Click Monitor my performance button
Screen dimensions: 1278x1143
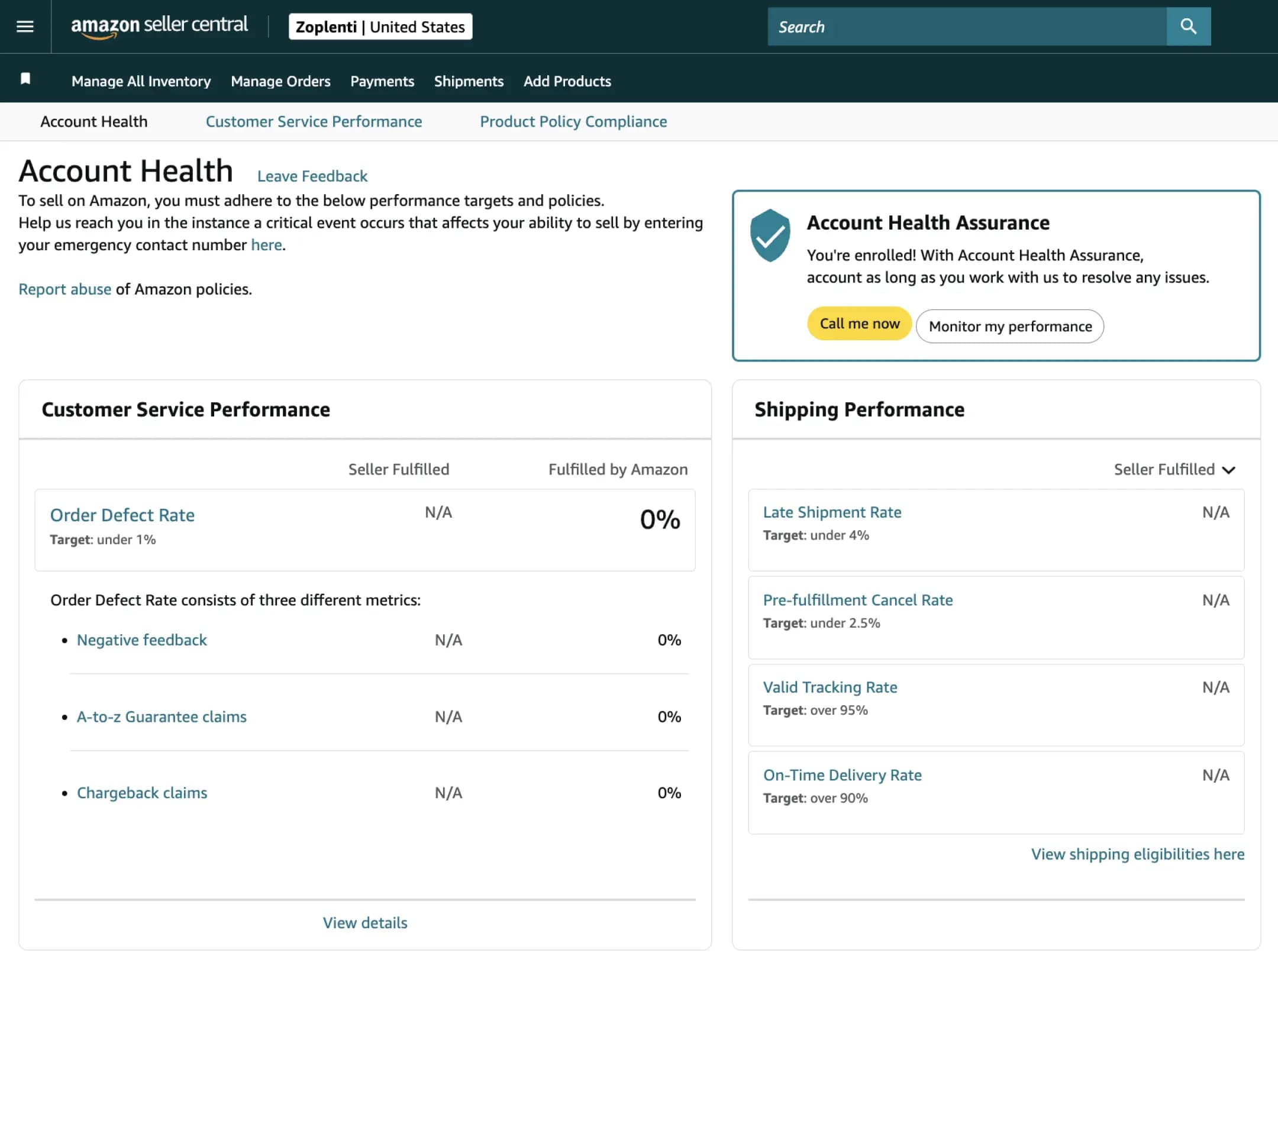click(x=1010, y=325)
